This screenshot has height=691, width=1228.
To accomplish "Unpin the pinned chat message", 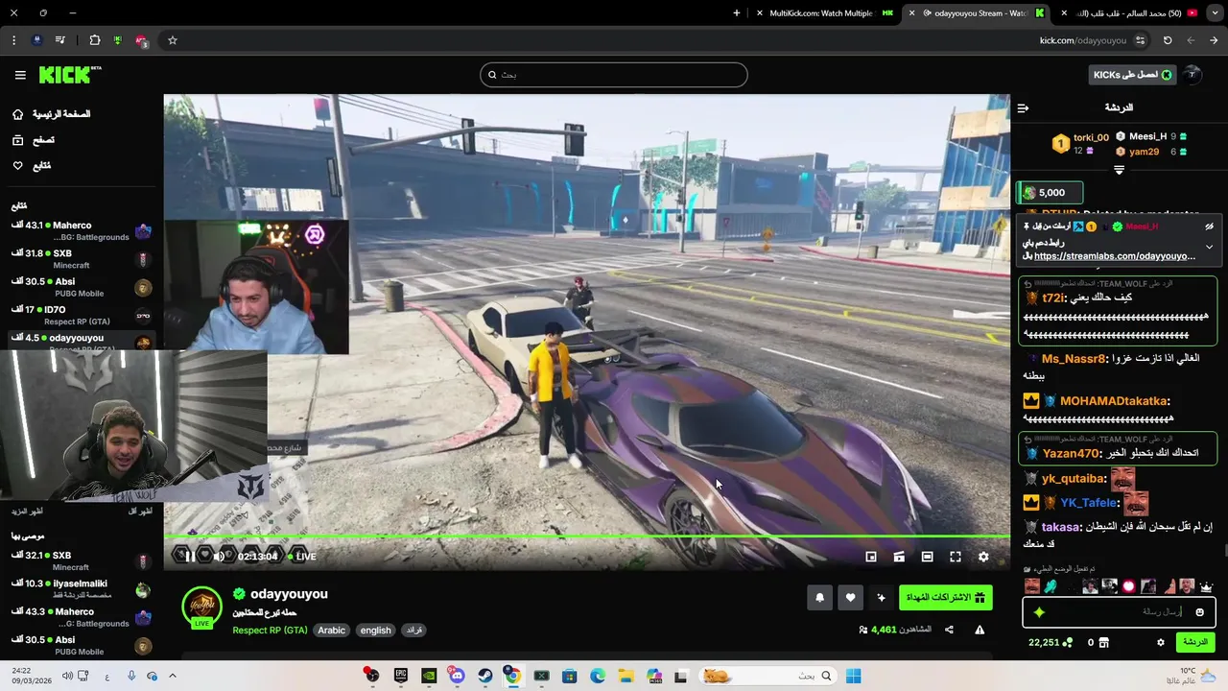I will tap(1209, 226).
